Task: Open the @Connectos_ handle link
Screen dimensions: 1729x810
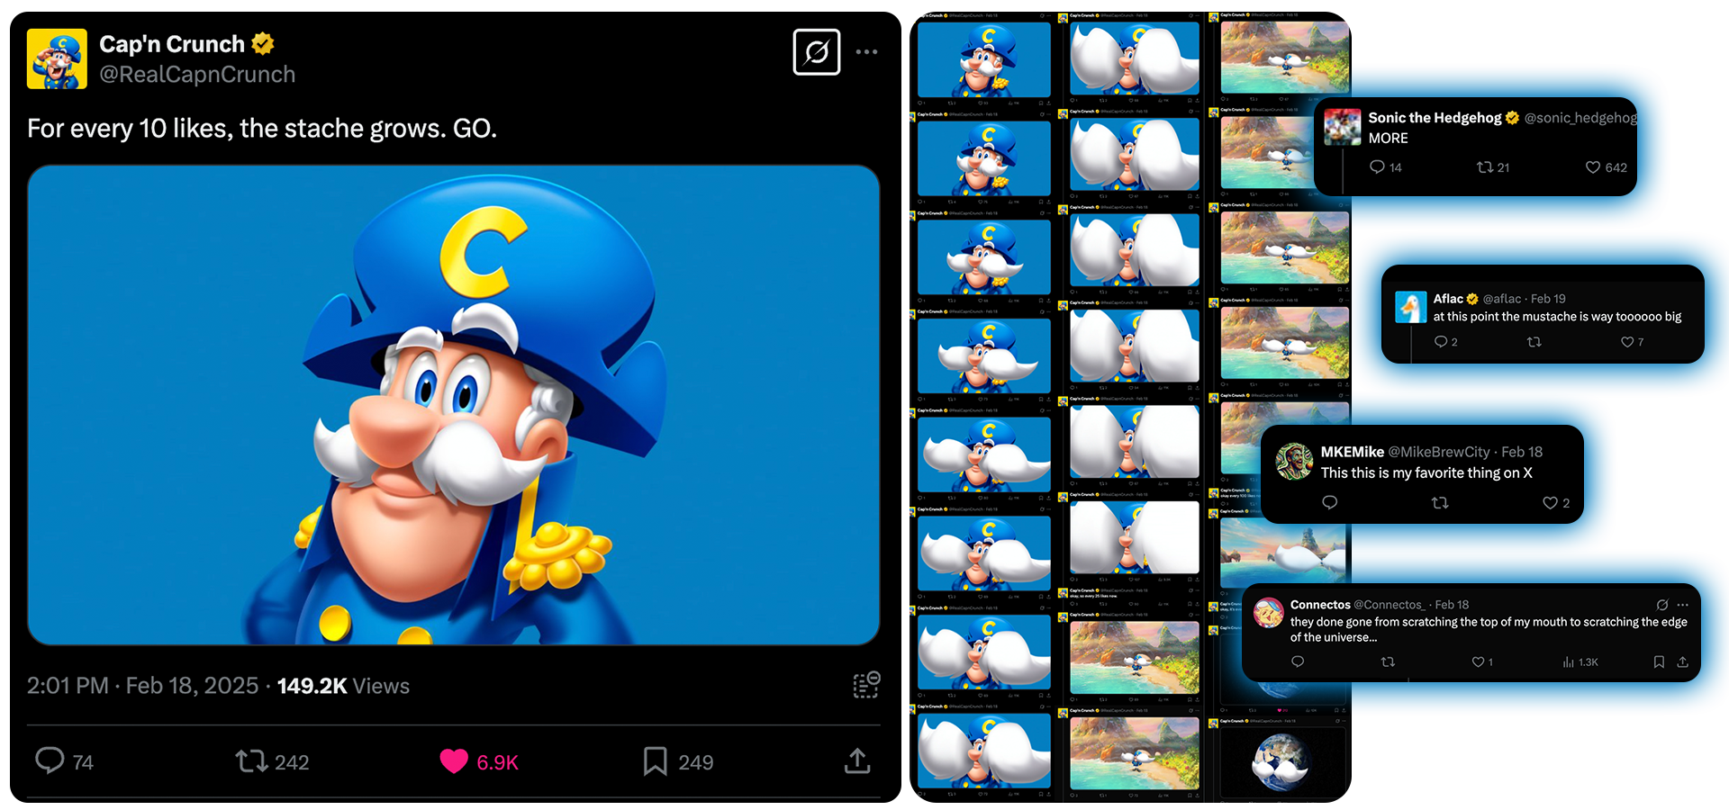Action: pyautogui.click(x=1390, y=605)
